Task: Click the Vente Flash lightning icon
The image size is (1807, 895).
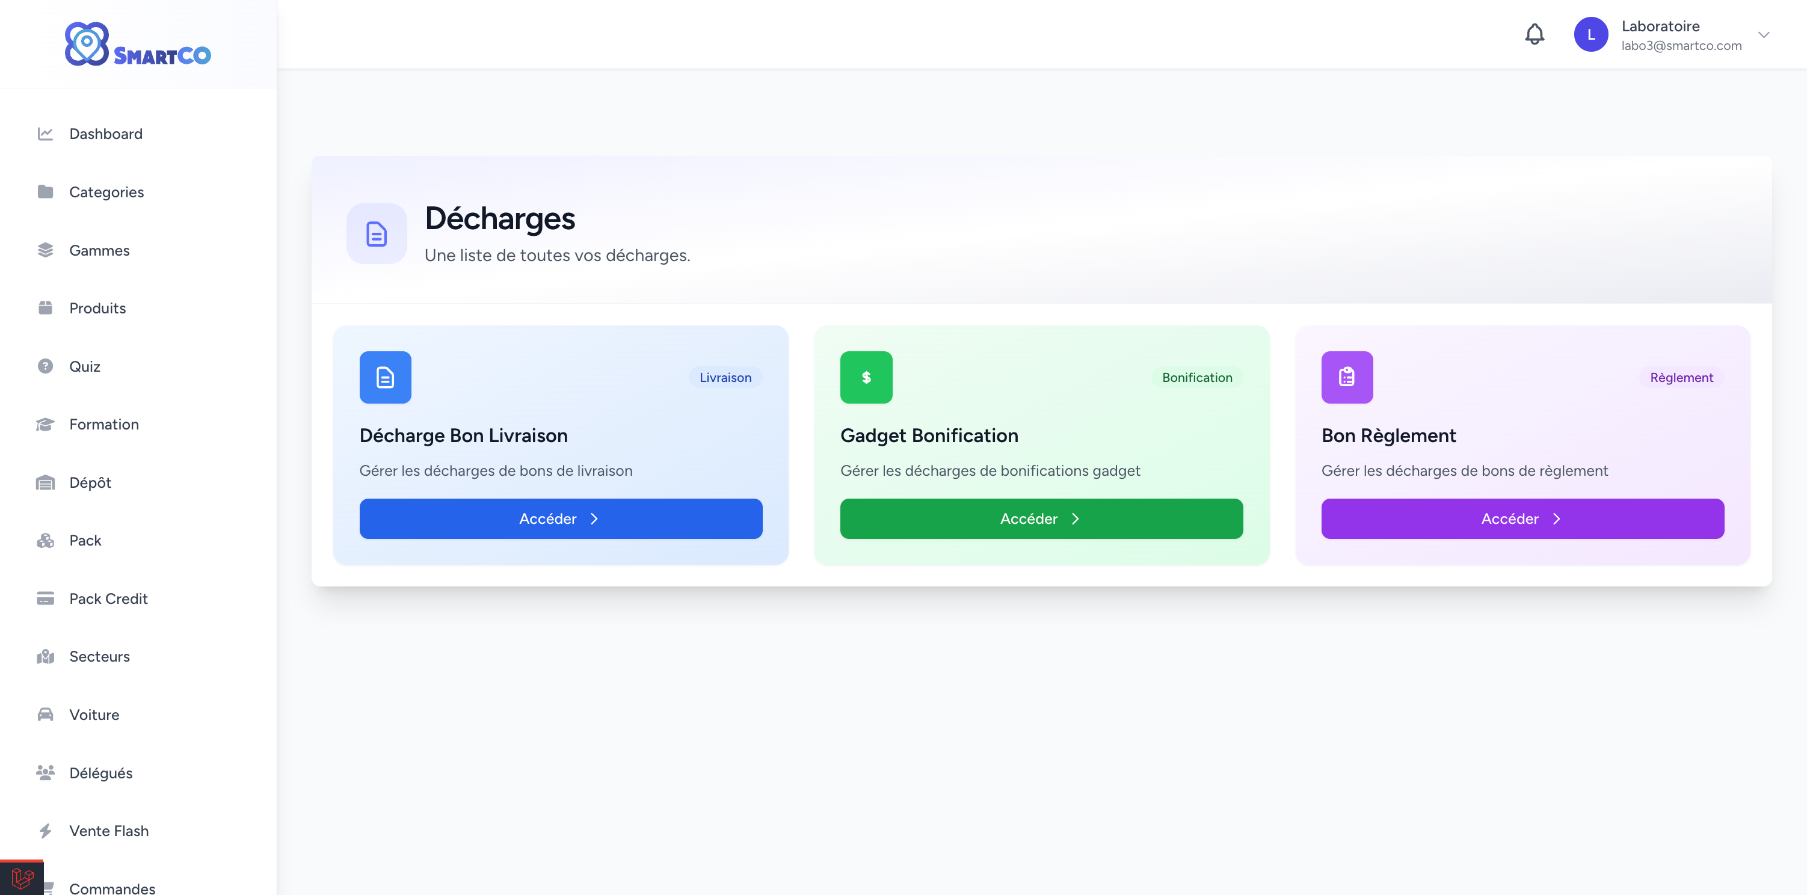Action: (x=46, y=831)
